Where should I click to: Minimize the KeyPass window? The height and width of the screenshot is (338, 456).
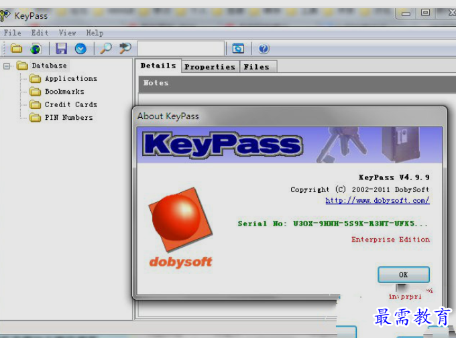pos(406,13)
